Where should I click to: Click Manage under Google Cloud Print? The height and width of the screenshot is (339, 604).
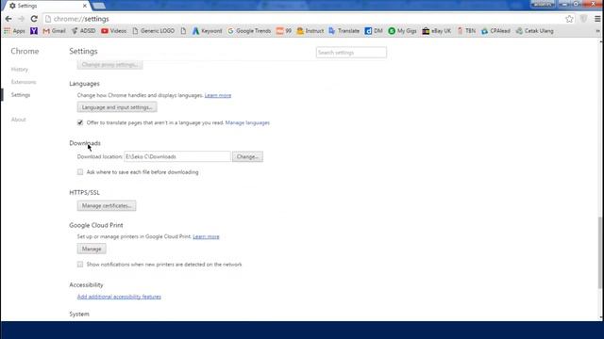[x=92, y=249]
